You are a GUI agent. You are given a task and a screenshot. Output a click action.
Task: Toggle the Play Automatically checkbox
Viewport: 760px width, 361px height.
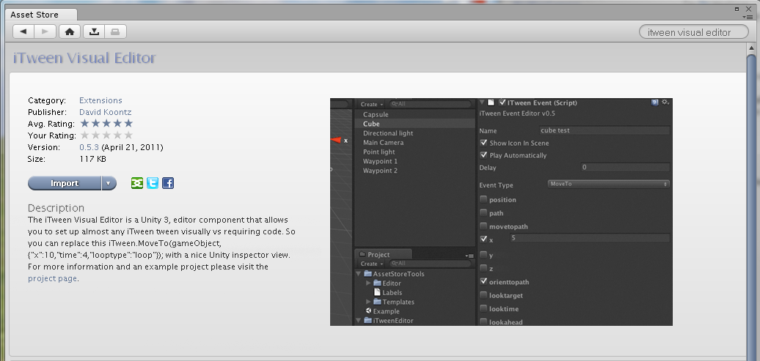pyautogui.click(x=483, y=155)
